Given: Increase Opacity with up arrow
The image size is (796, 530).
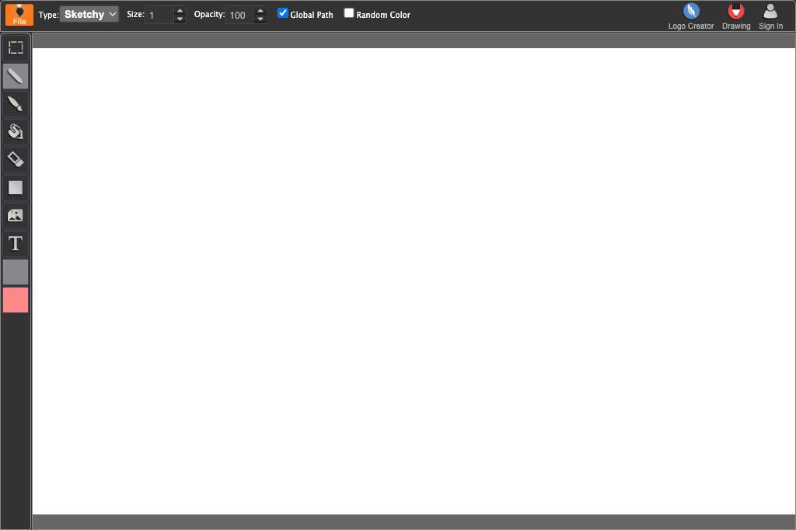Looking at the screenshot, I should (x=260, y=11).
